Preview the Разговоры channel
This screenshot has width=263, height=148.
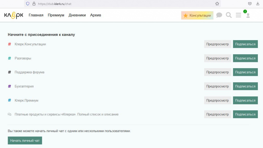click(218, 58)
